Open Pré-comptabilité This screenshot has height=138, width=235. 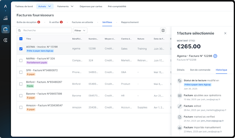[x=117, y=6]
